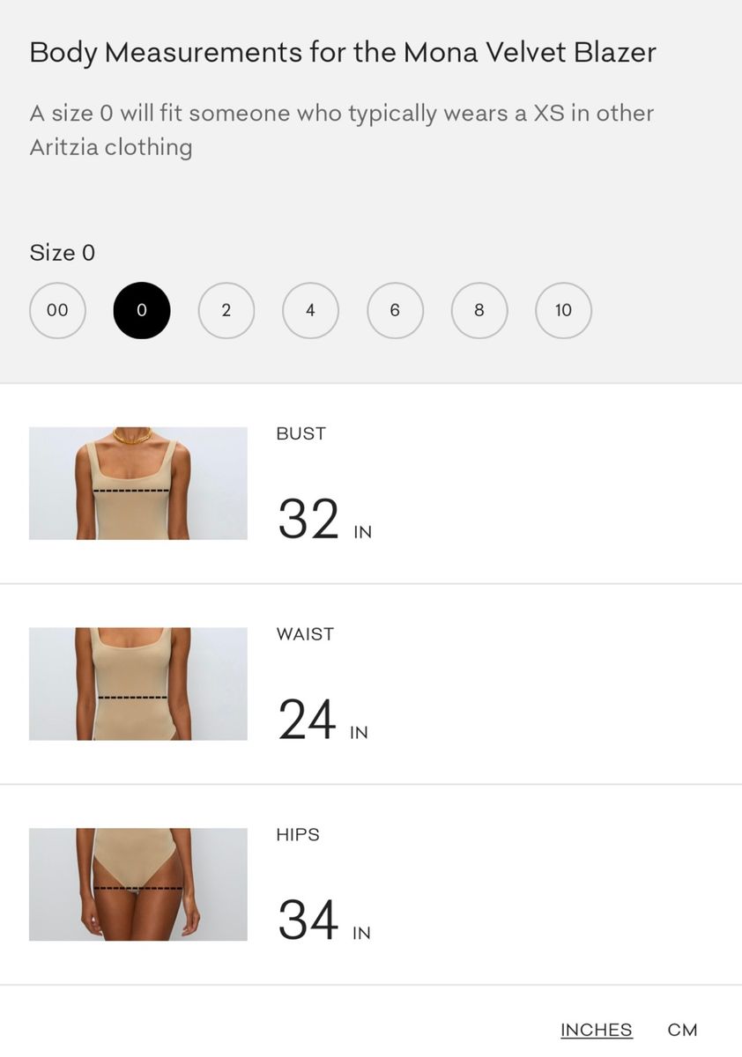
Task: Choose size 2 option
Action: [226, 310]
